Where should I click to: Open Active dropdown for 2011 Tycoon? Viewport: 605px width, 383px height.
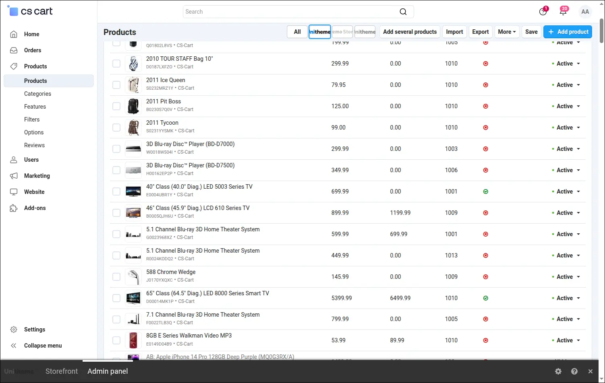(566, 128)
